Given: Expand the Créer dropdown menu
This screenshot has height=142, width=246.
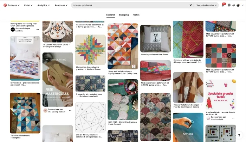Looking at the screenshot, I should 28,5.
